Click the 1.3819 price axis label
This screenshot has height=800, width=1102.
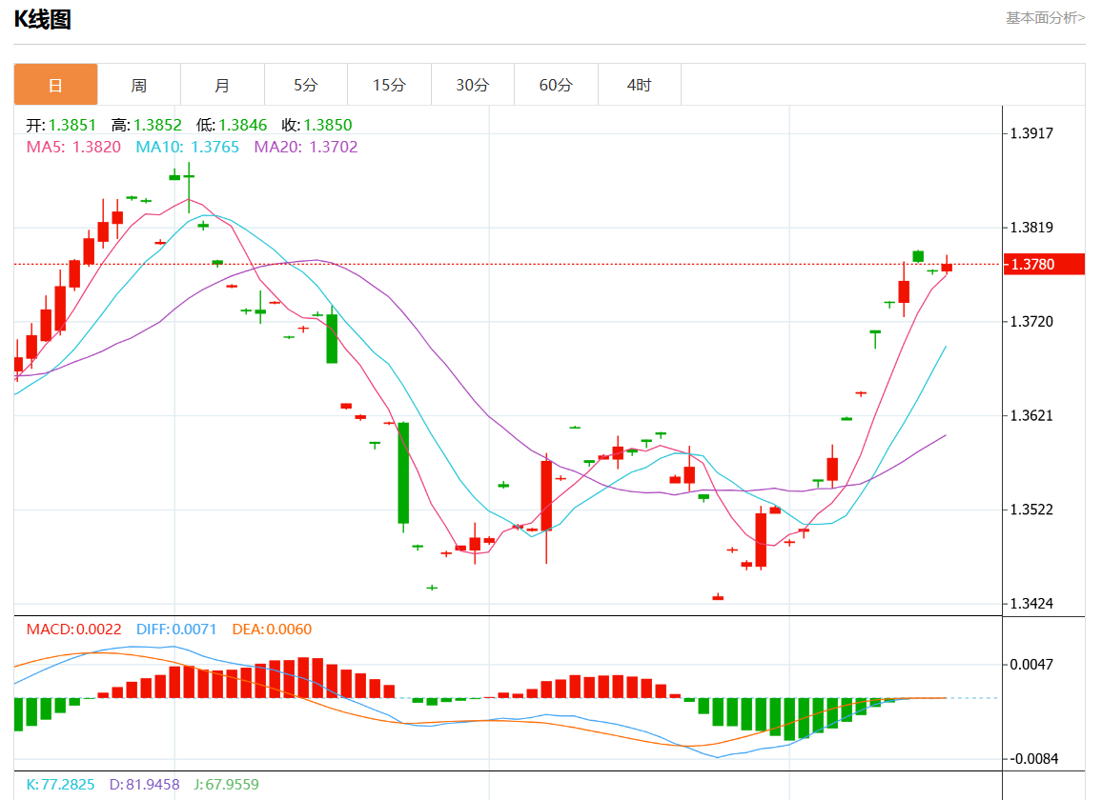1031,228
